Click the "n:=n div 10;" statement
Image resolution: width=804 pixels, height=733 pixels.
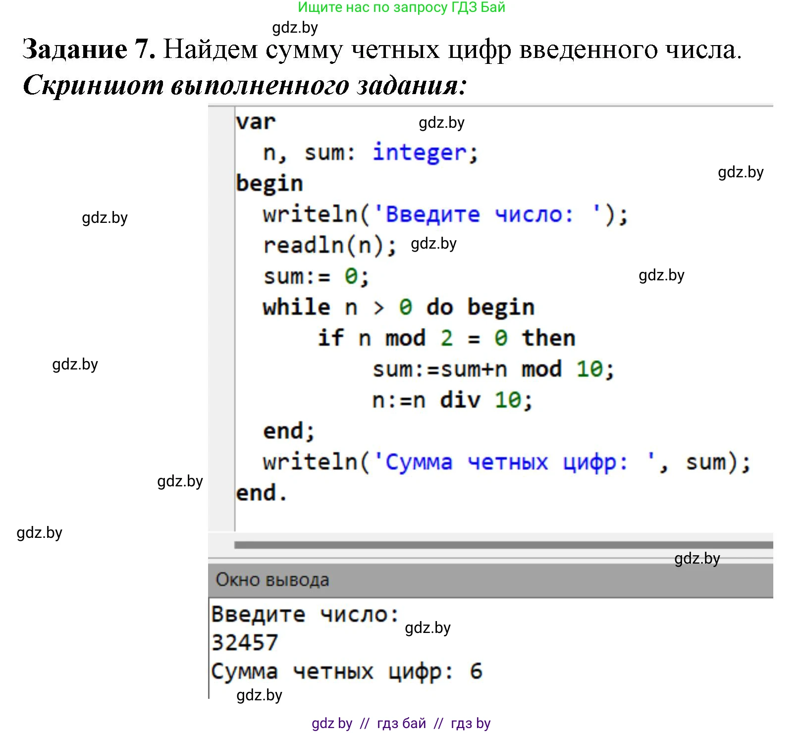pyautogui.click(x=452, y=400)
